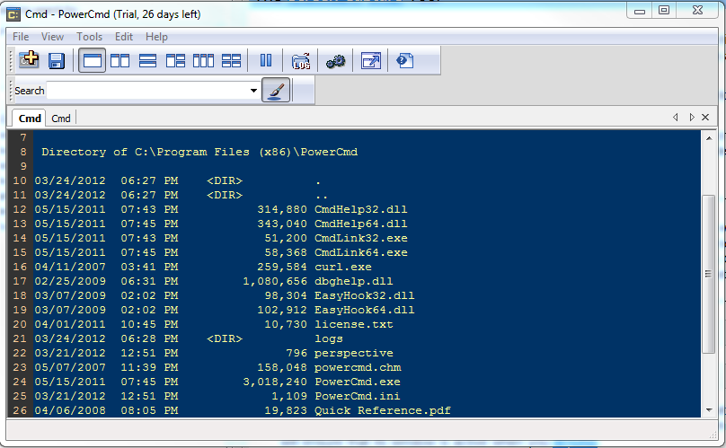Viewport: 726px width, 448px height.
Task: Click dbghelp.dll in the listing
Action: (354, 281)
